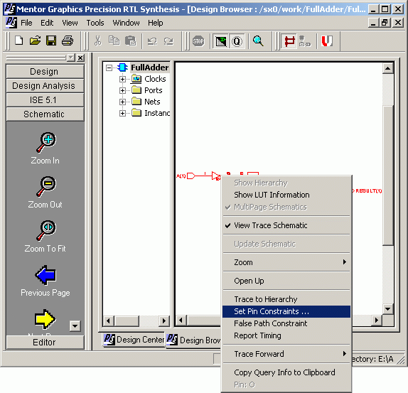
Task: Select Trace to Hierarchy
Action: [x=286, y=299]
